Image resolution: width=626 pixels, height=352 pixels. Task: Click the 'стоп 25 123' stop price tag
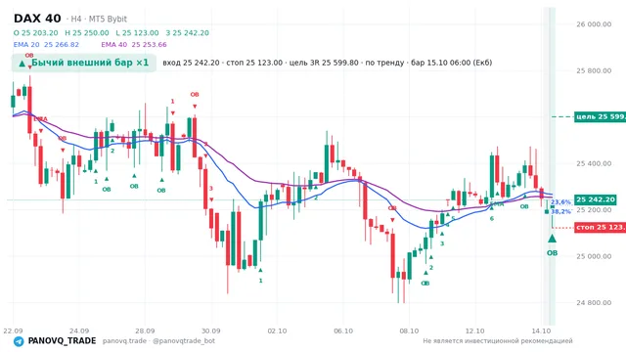click(x=600, y=227)
